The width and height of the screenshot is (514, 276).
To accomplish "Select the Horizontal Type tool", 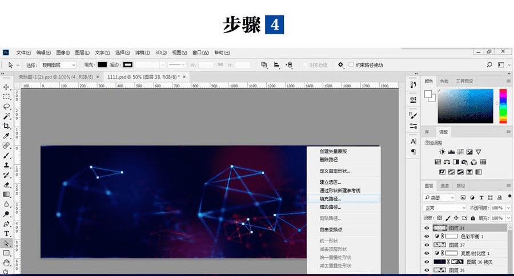I will click(6, 234).
